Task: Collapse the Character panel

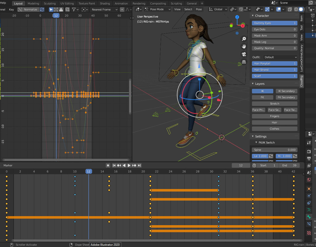Action: pos(253,16)
